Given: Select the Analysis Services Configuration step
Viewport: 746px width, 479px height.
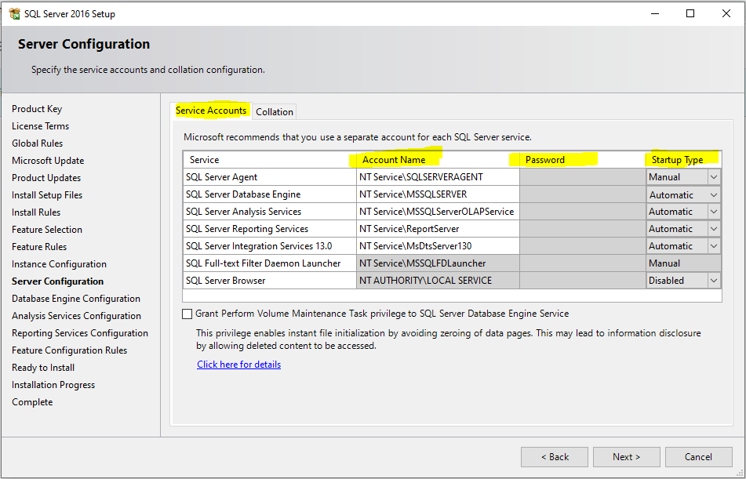Looking at the screenshot, I should [x=77, y=316].
